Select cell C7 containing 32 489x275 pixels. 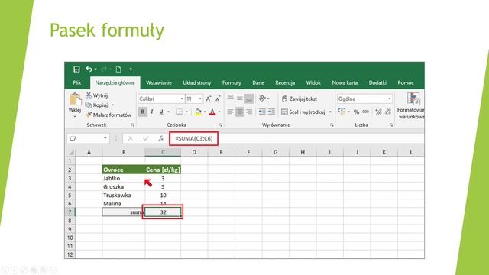(x=163, y=212)
